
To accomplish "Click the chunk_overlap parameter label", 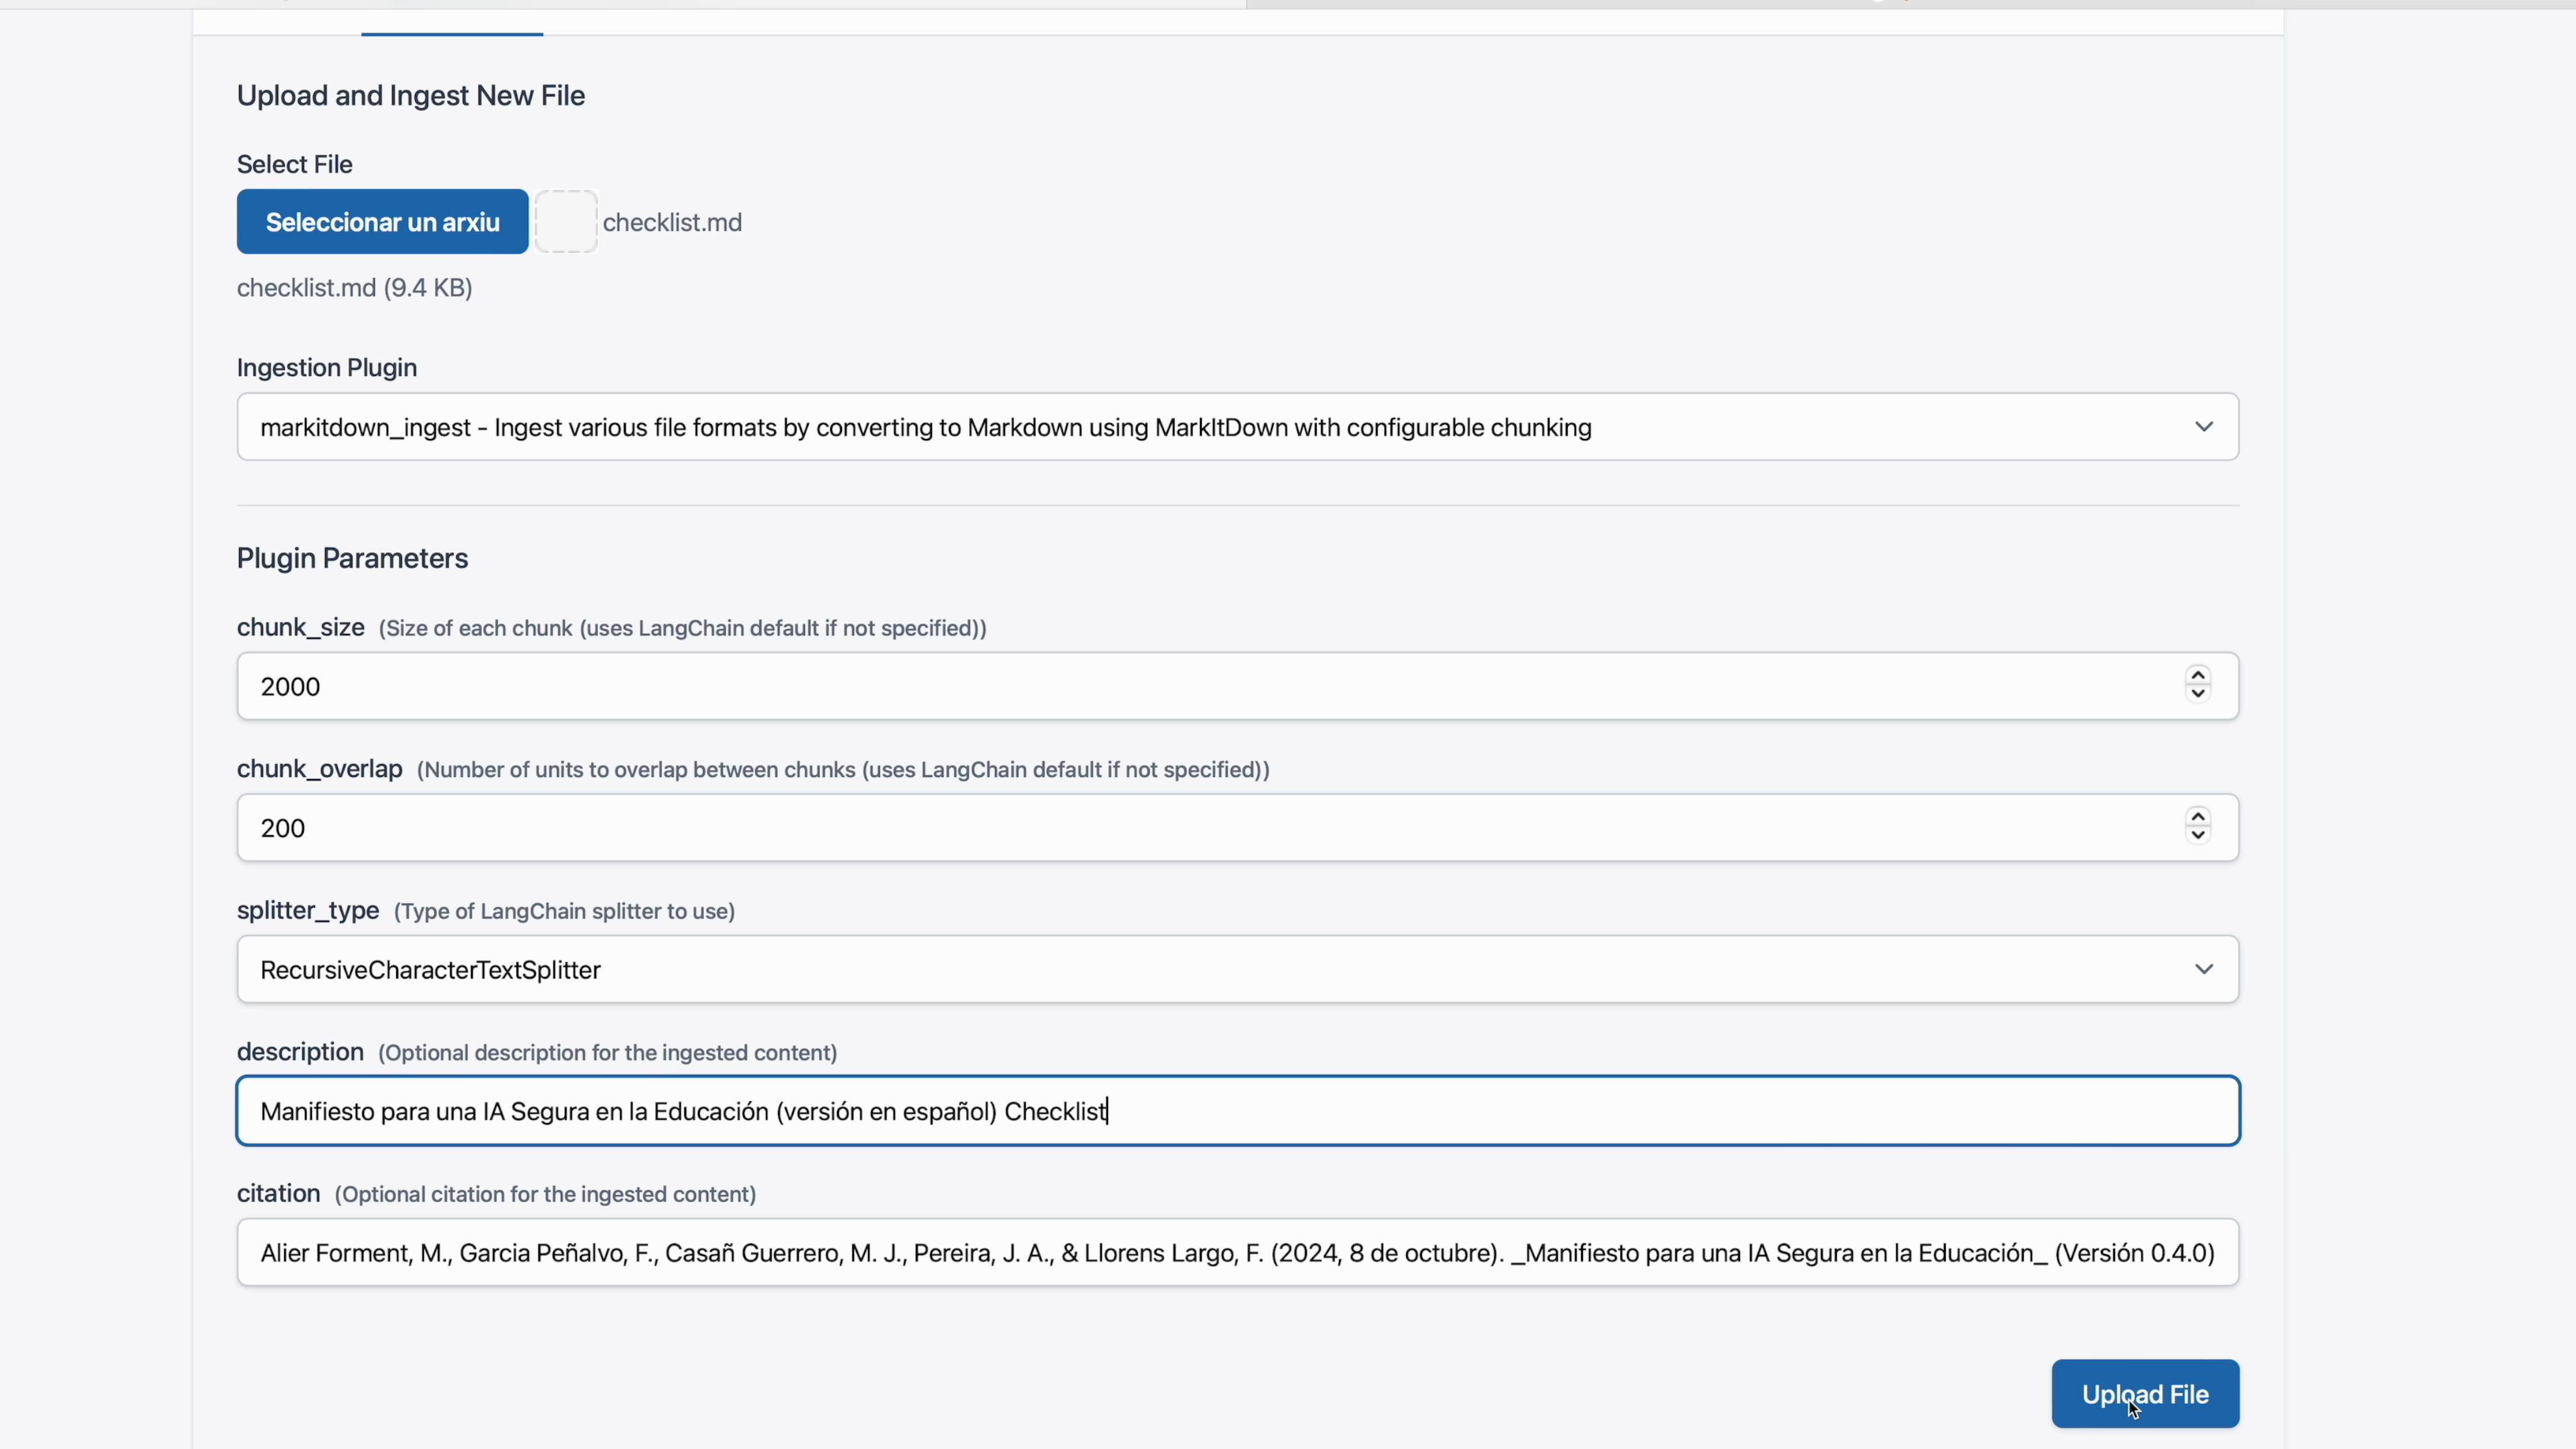I will (x=319, y=769).
